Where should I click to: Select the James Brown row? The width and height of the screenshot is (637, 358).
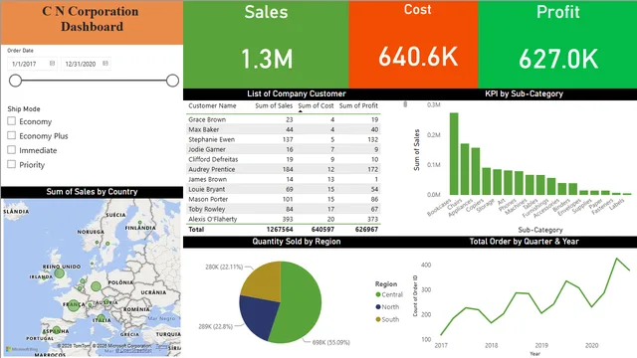click(283, 179)
